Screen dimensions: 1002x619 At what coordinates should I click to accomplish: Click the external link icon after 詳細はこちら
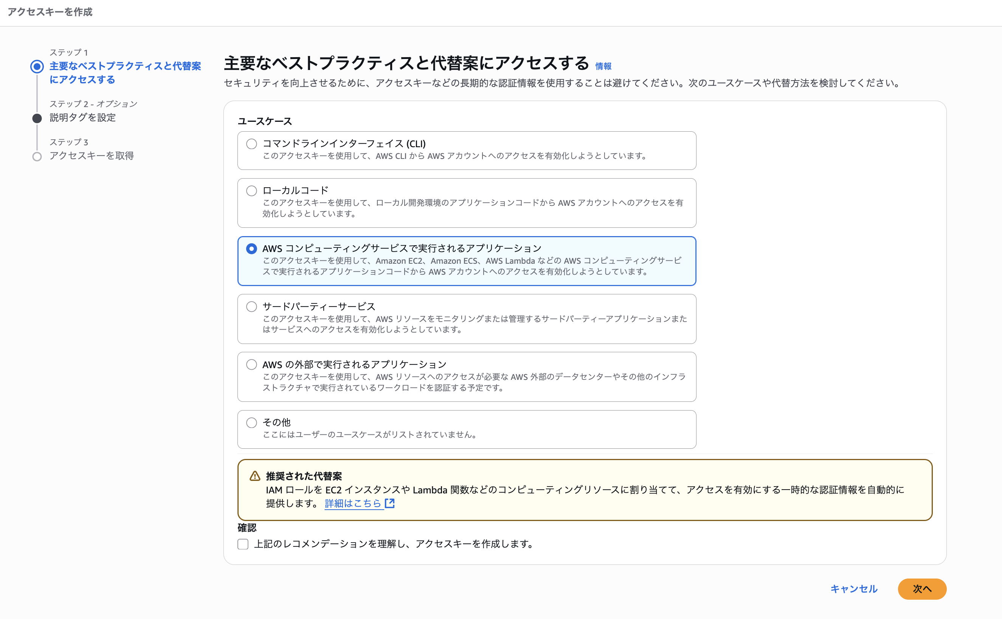[390, 504]
